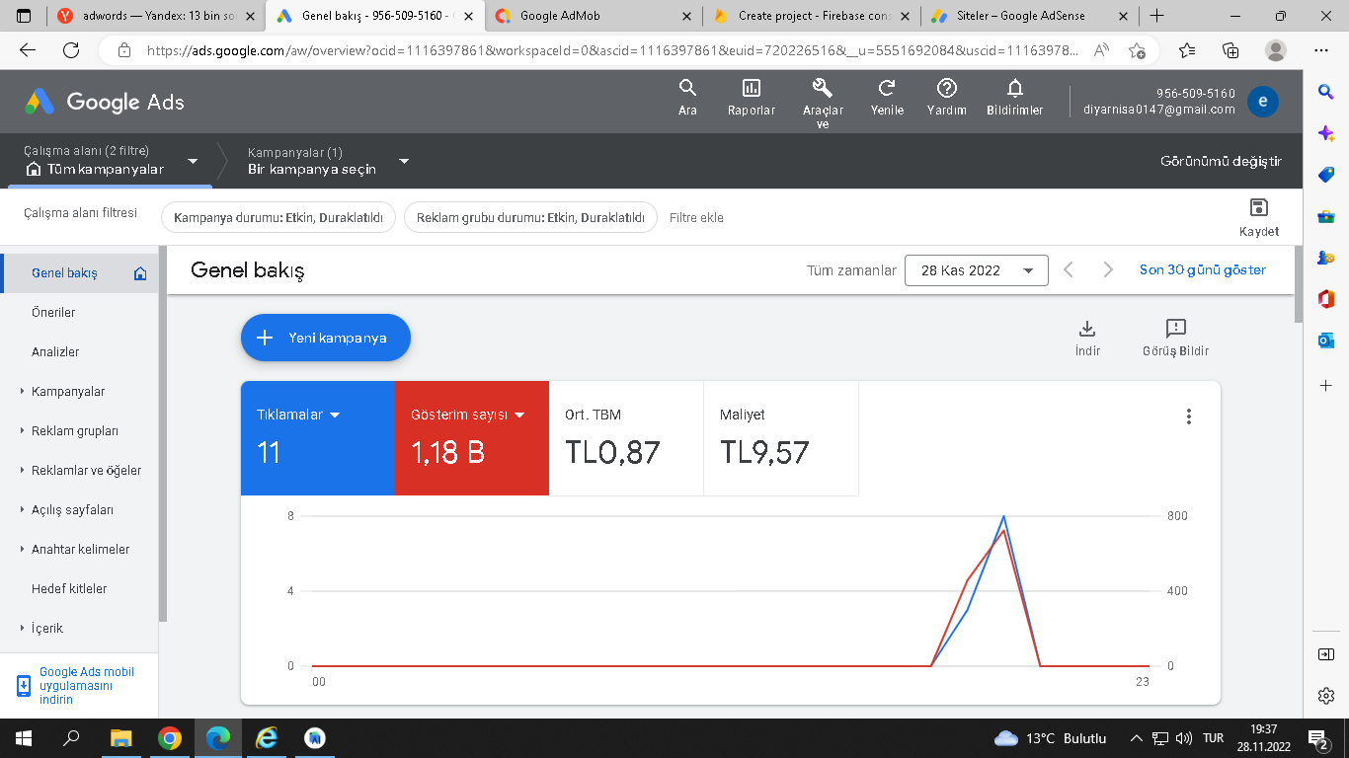Open the Edge sidebar Shopping tag icon

(1326, 175)
